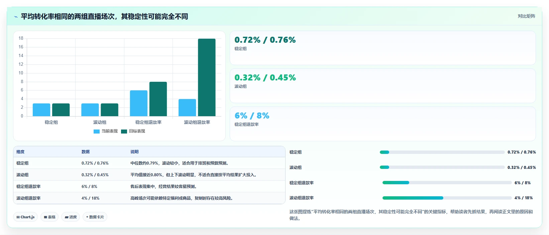
Task: Click the description starting 高峰场次可能依赖
Action: point(182,198)
